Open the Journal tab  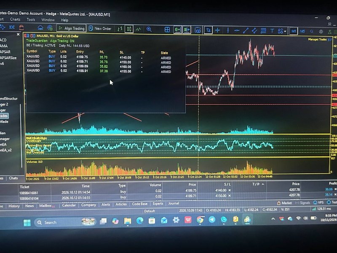click(x=174, y=203)
